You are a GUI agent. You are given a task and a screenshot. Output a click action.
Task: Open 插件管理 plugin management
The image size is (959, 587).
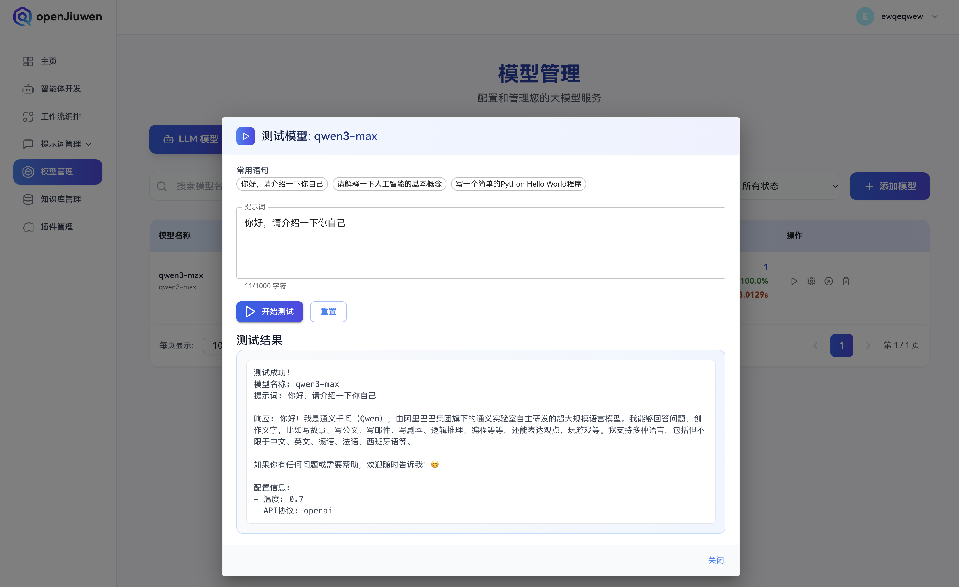pos(57,227)
